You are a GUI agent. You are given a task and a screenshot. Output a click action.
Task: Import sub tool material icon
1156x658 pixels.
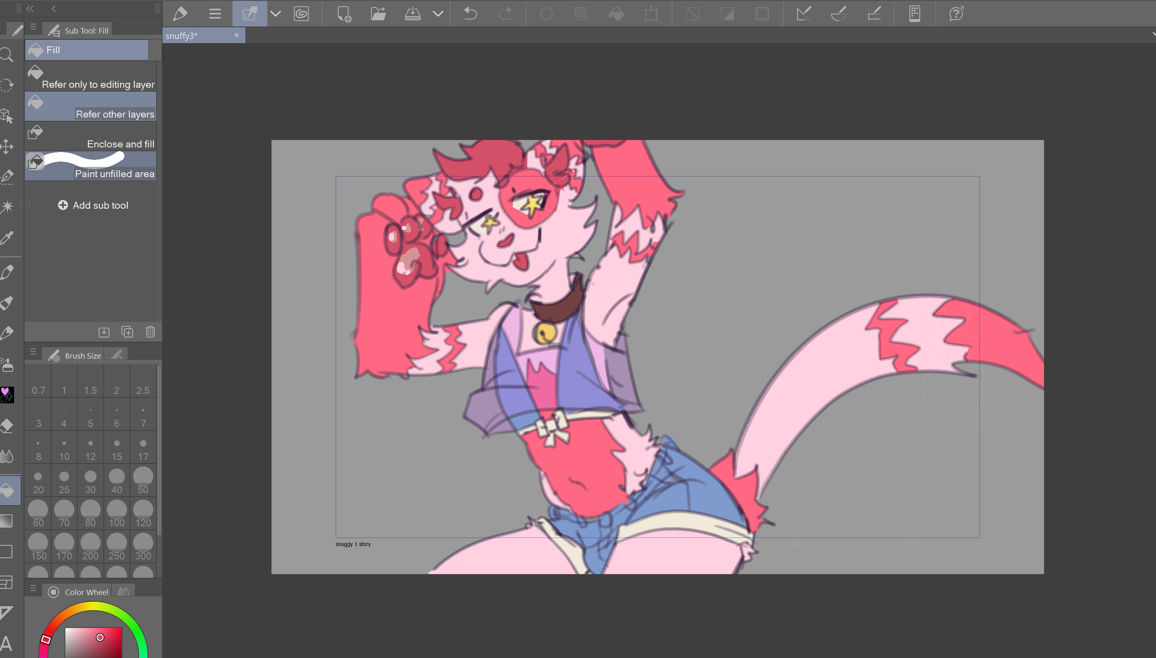point(104,332)
